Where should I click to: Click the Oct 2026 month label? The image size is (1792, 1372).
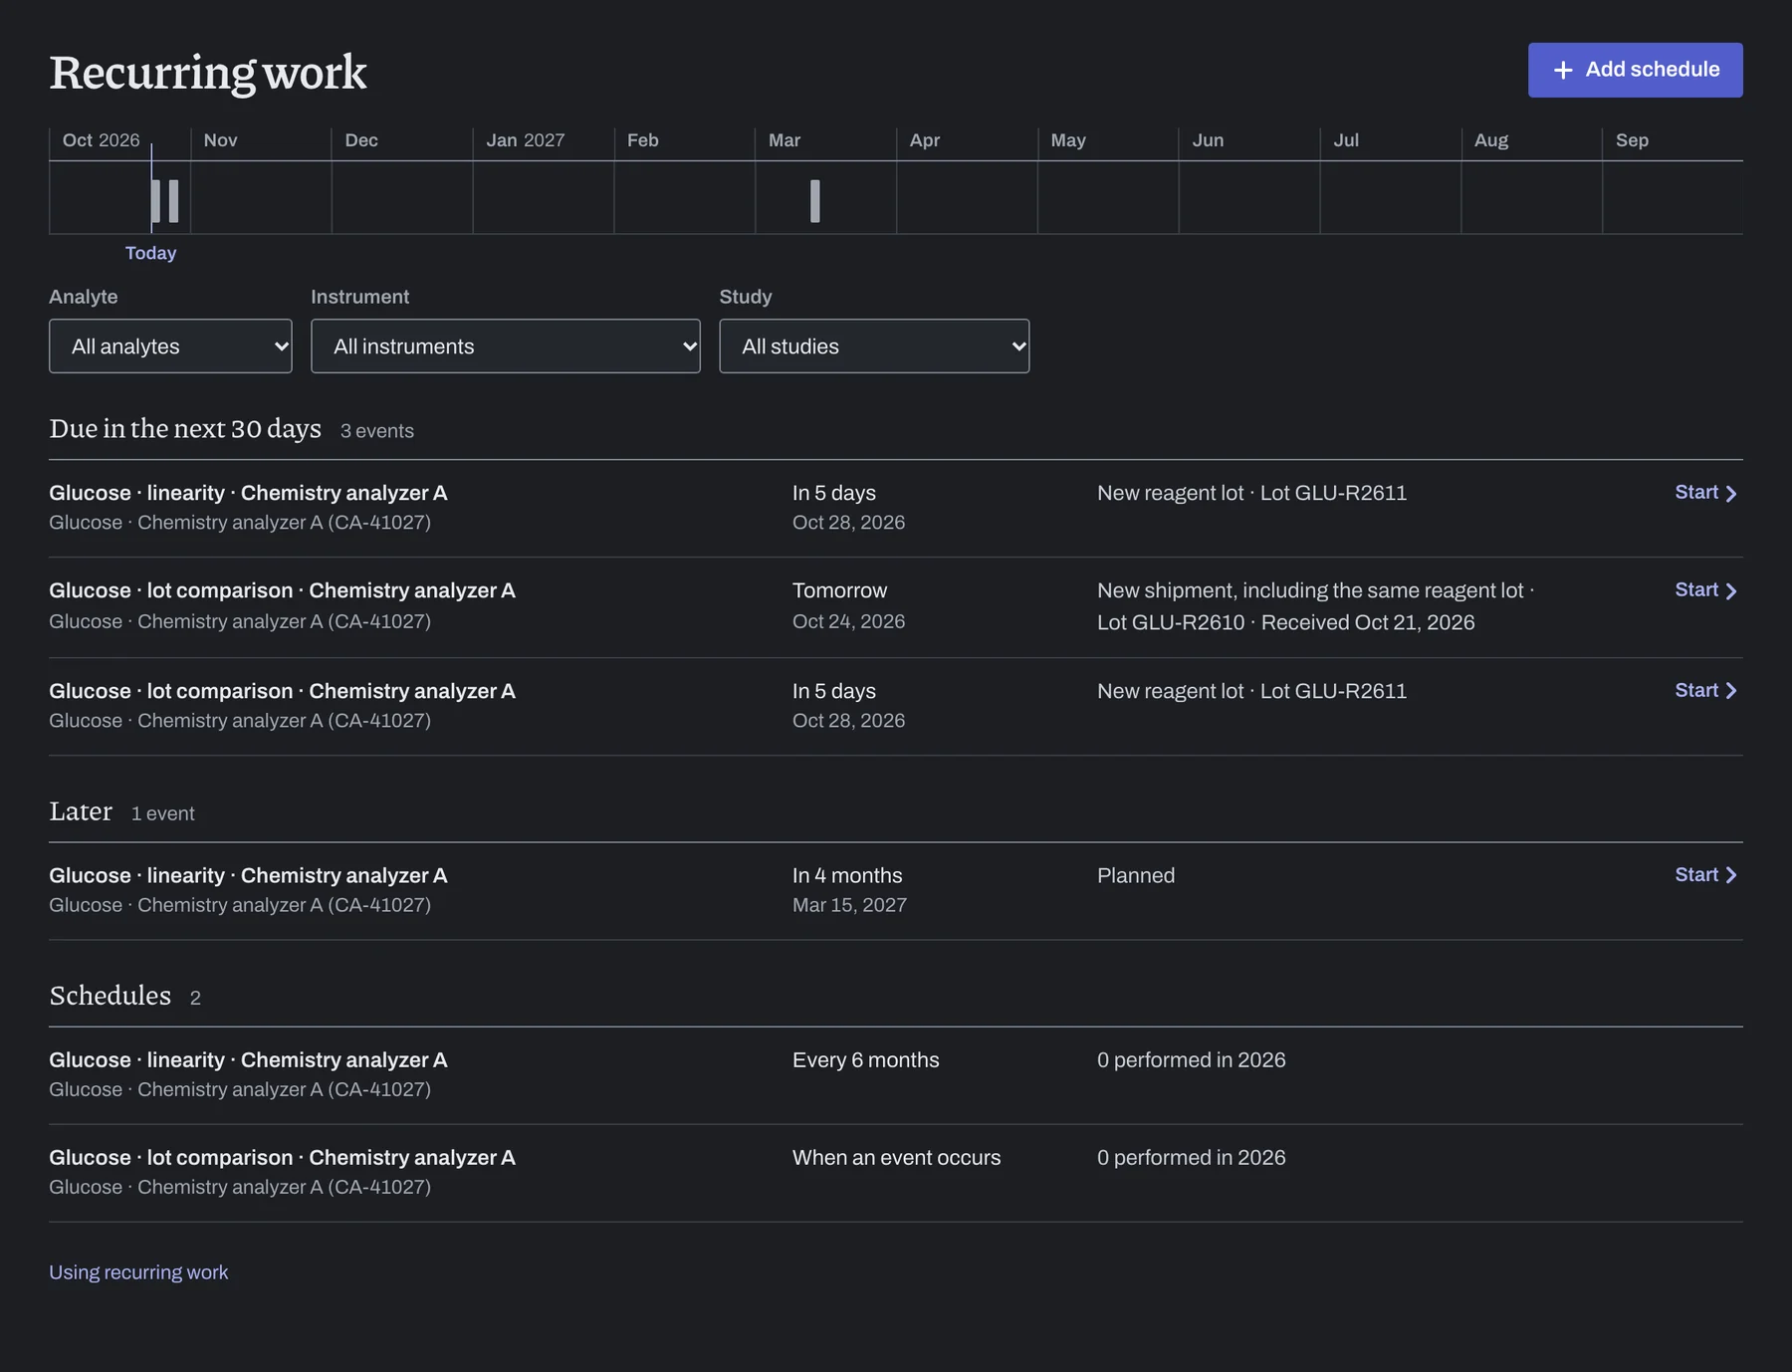point(101,140)
